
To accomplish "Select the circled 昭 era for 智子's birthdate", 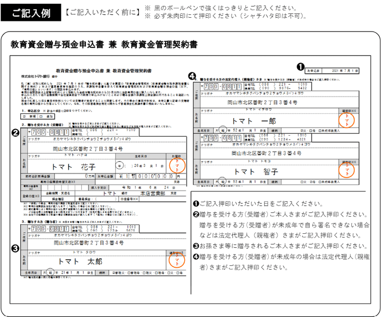I will tap(223, 182).
